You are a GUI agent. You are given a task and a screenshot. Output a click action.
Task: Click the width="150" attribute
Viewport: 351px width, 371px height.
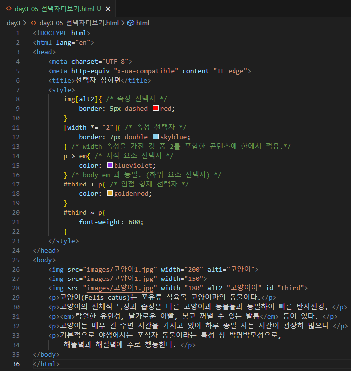(x=182, y=278)
